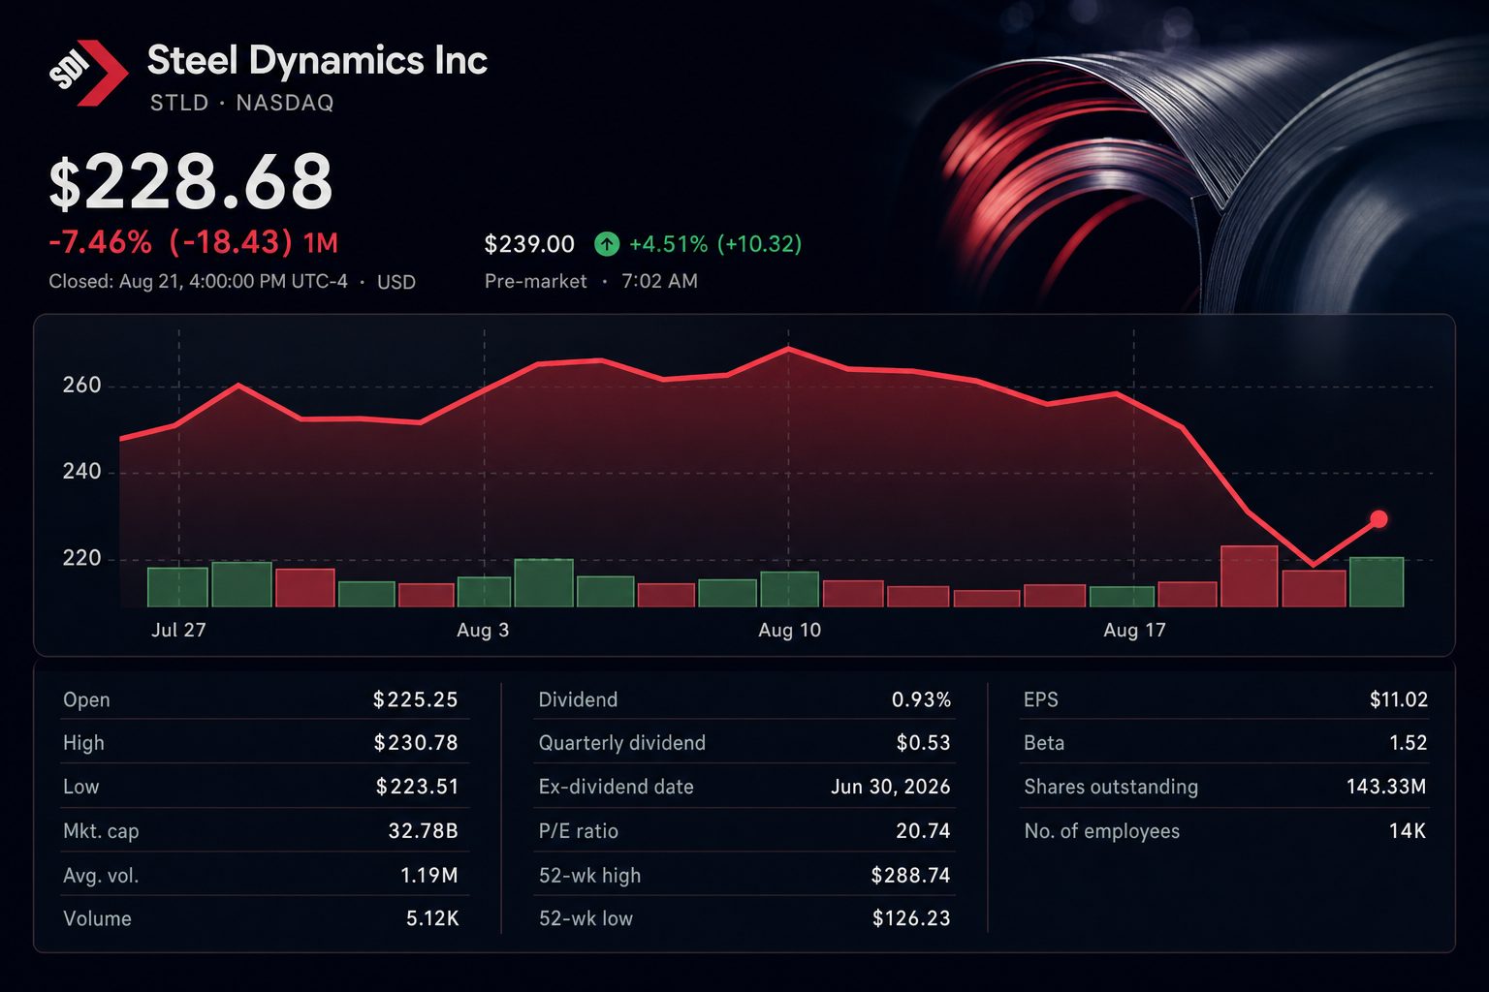Click the '52-wk low' label
Image resolution: width=1489 pixels, height=992 pixels.
(x=586, y=918)
